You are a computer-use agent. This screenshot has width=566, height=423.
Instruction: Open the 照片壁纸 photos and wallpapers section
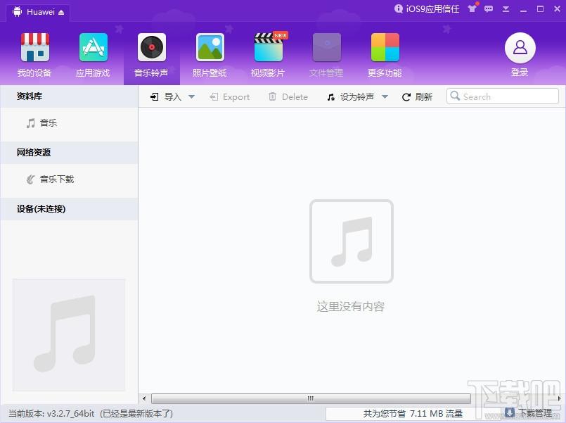click(x=210, y=54)
